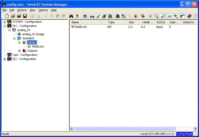Image resolution: width=199 pixels, height=137 pixels.
Task: Collapse the Inputs tree node
Action: point(19,43)
